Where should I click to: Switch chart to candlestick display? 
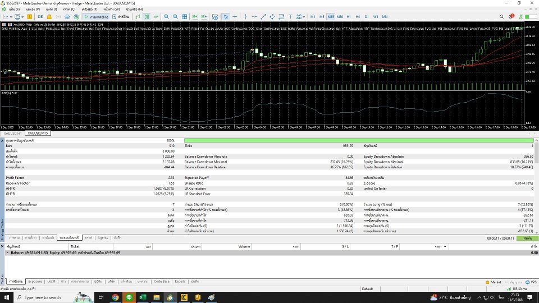coord(147,17)
